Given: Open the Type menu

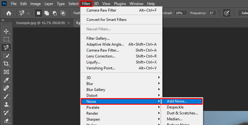Looking at the screenshot, I should (61, 4).
